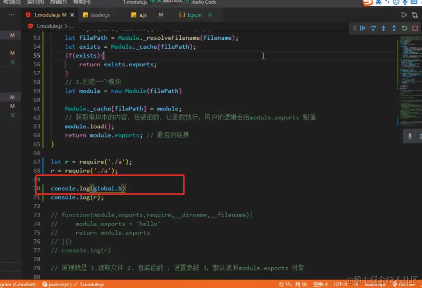Click the code minimap
This screenshot has width=422, height=288.
click(410, 81)
